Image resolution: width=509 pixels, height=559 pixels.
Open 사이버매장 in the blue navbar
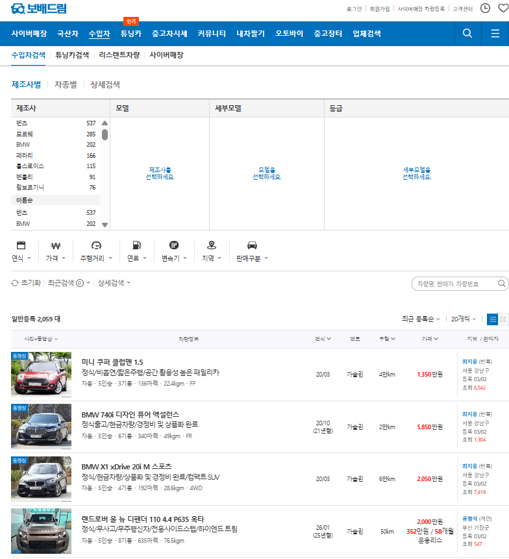[29, 34]
